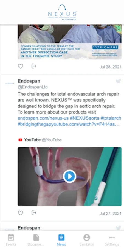Screen dimensions: 124x248
Task: Share the Jul 28, 2021 post
Action: click(x=34, y=66)
